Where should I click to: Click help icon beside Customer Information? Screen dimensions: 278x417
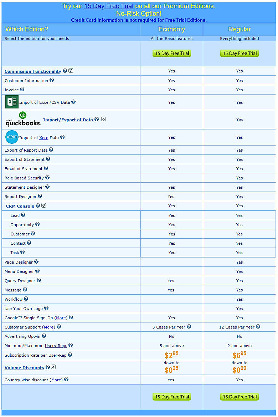pos(52,80)
